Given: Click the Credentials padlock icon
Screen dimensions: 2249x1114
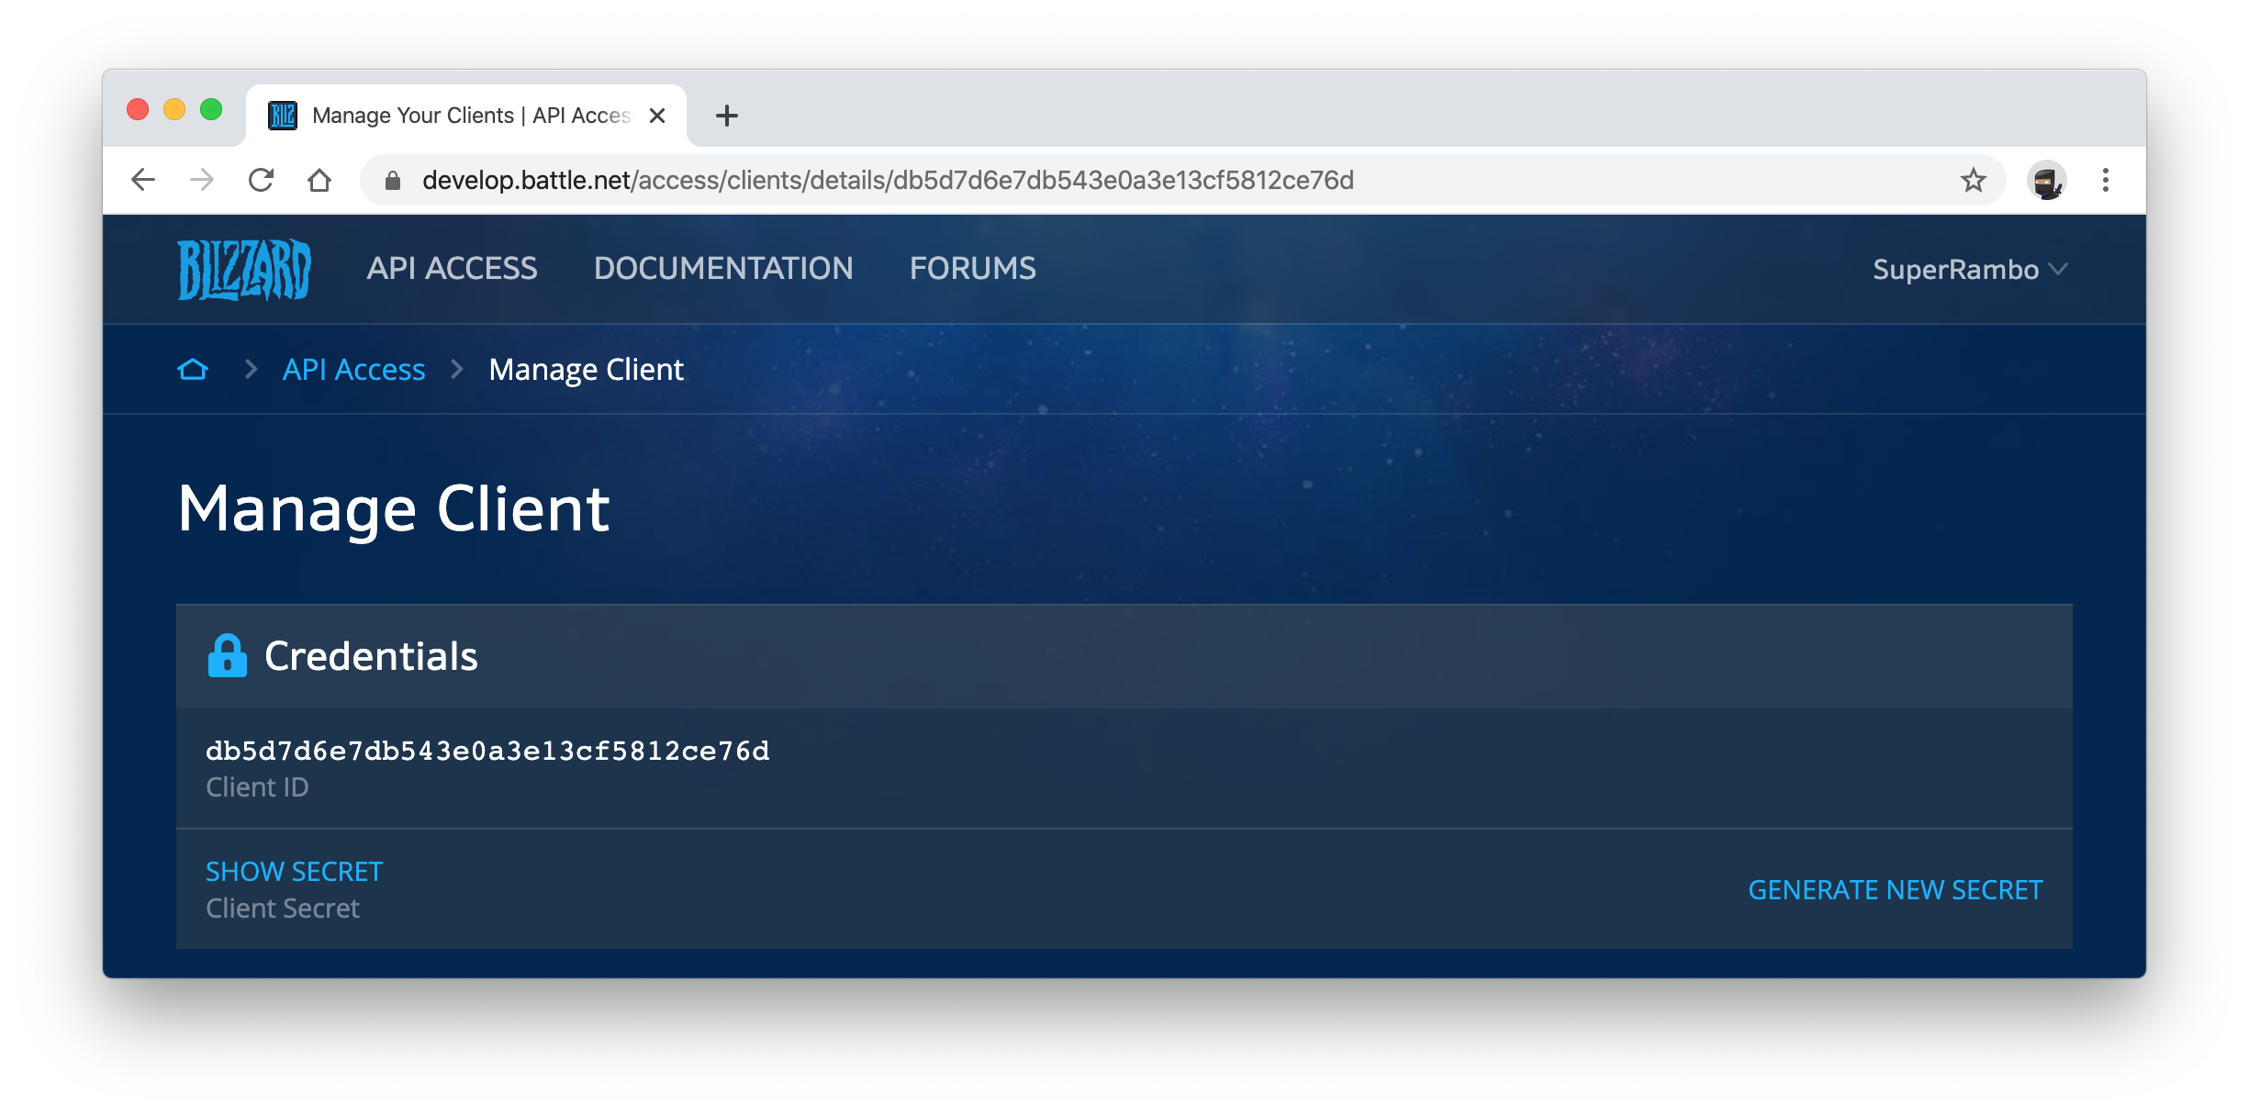Looking at the screenshot, I should coord(227,656).
